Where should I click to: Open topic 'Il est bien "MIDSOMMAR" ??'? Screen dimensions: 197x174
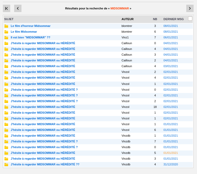coord(30,37)
